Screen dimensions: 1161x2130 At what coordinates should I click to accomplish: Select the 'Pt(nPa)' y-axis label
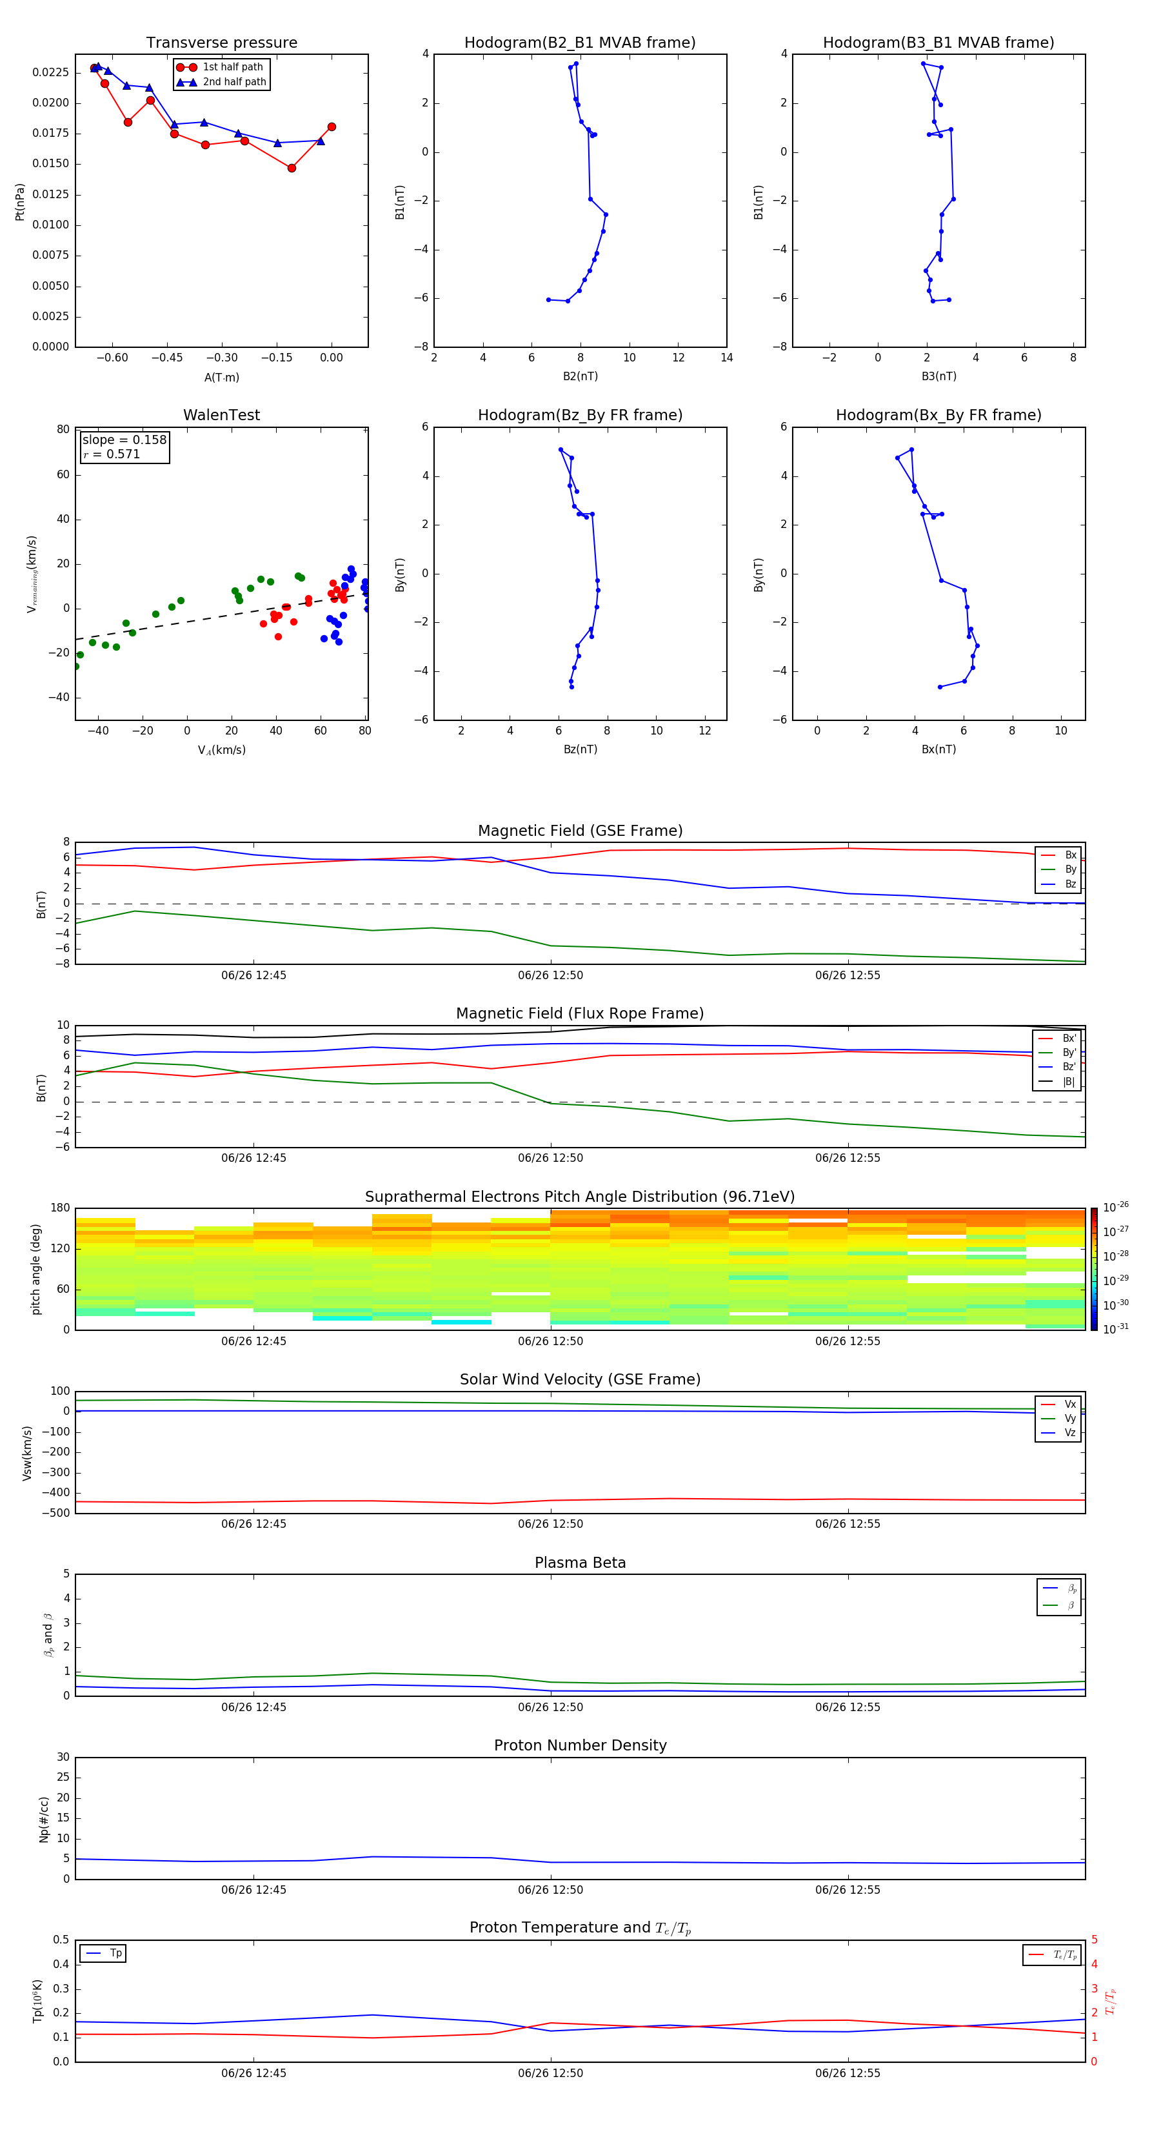20,202
